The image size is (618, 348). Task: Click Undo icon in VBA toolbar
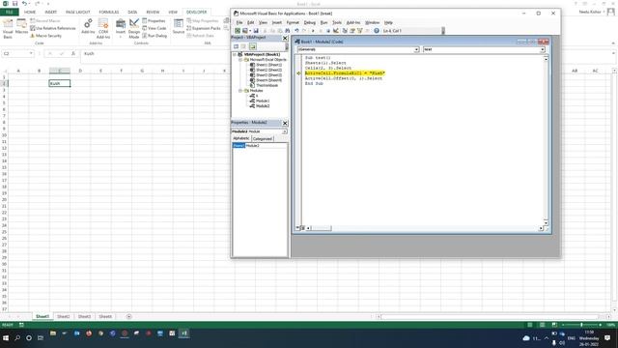[x=296, y=31]
